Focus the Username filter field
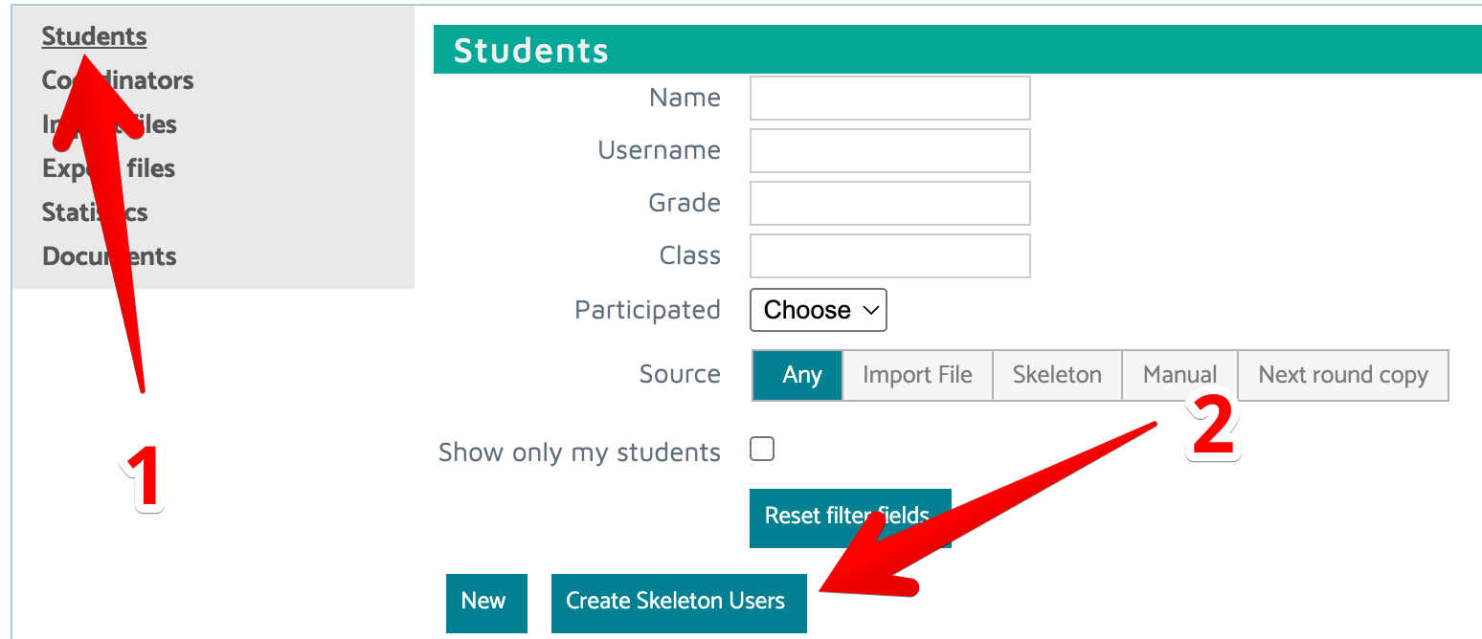The height and width of the screenshot is (639, 1482). coord(889,150)
